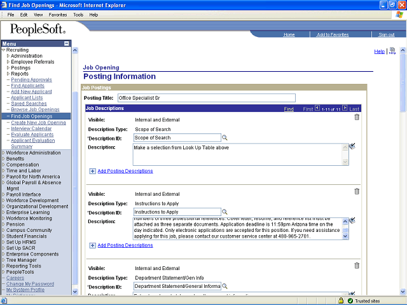Delete the Scope of Search description with trash icon
407x305 pixels.
pyautogui.click(x=357, y=117)
